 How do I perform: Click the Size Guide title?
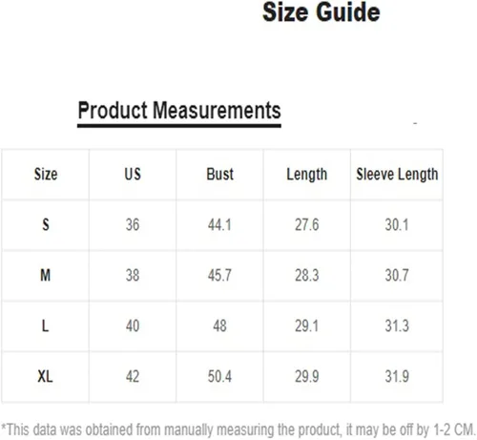[321, 12]
